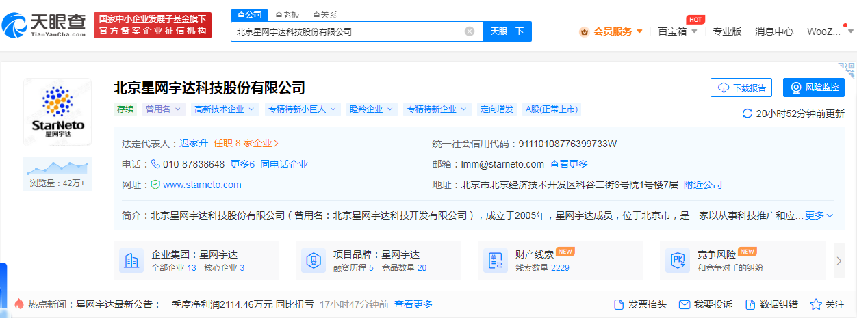Screen dimensions: 857x318
Task: Click 更多6 phone numbers link
Action: [x=242, y=164]
